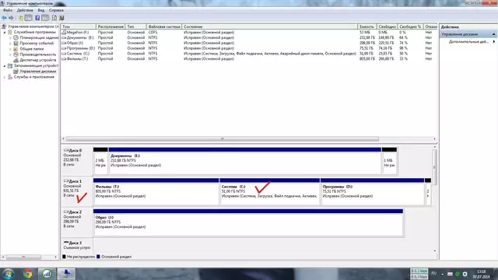This screenshot has width=498, height=280.
Task: Open Google Chrome from the taskbar
Action: [28, 274]
